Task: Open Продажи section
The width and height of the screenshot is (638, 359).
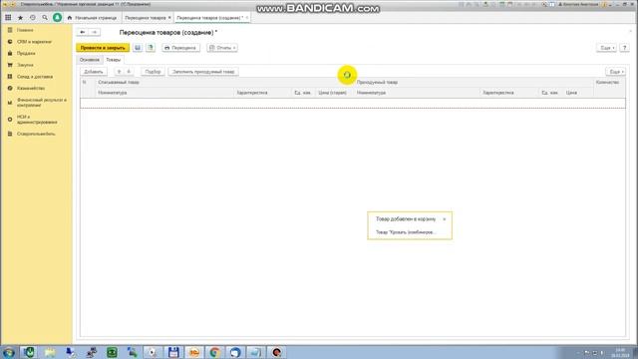Action: click(26, 53)
